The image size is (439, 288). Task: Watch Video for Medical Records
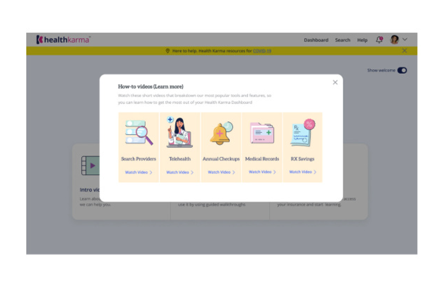click(262, 172)
